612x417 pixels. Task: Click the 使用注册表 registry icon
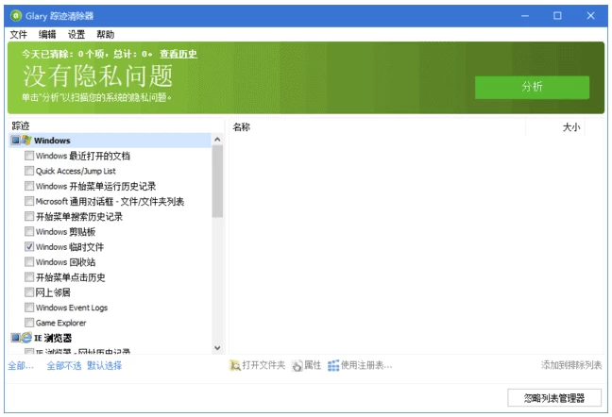point(333,365)
